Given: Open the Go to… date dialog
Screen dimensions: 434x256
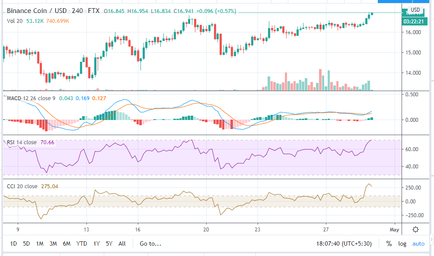Looking at the screenshot, I should pyautogui.click(x=150, y=243).
